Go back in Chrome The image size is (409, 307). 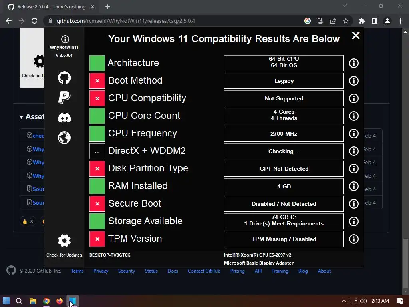[x=9, y=21]
